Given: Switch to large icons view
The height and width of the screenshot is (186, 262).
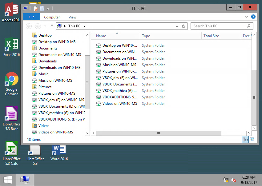Looking at the screenshot, I should 252,139.
